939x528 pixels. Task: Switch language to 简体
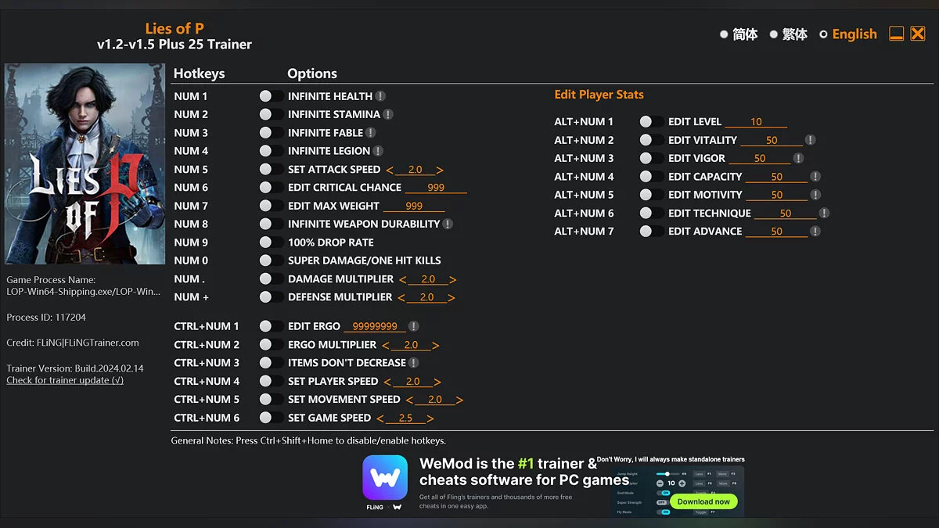tap(724, 34)
